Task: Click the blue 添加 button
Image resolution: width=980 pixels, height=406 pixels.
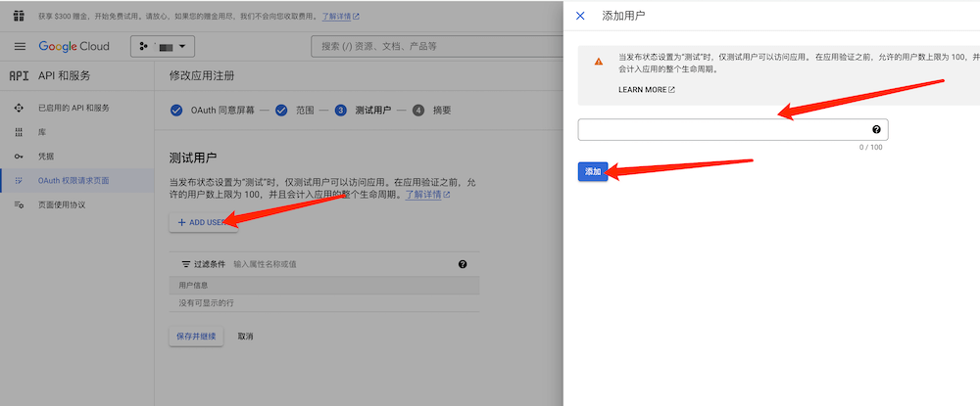Action: [x=593, y=171]
